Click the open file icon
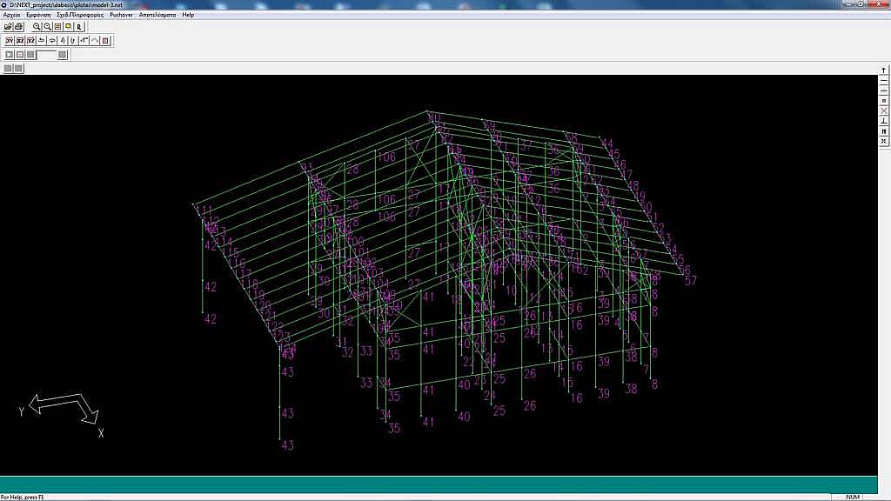891x501 pixels. point(9,27)
